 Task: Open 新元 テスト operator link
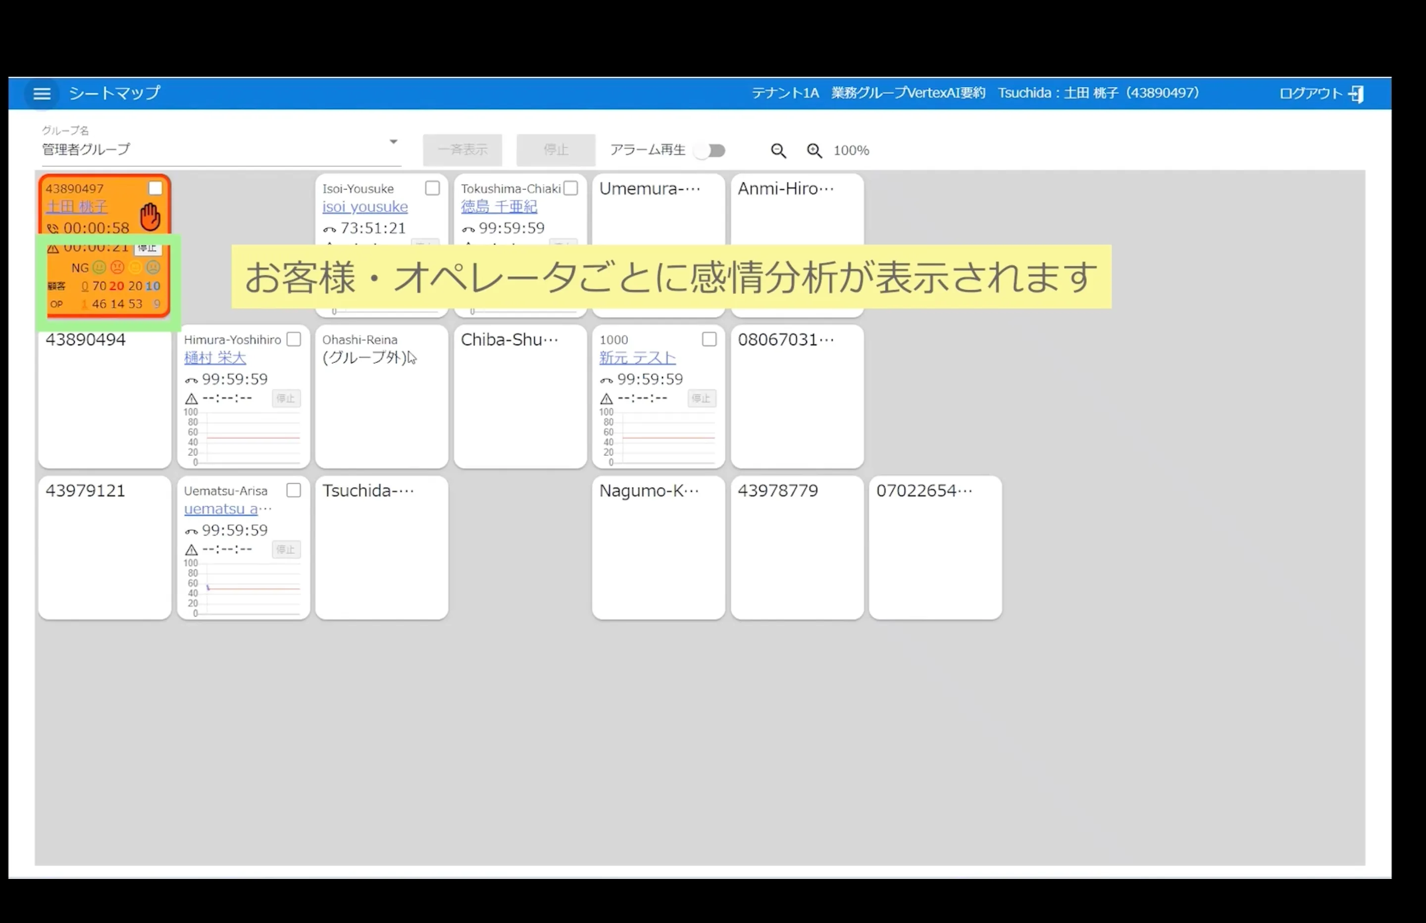pyautogui.click(x=638, y=358)
